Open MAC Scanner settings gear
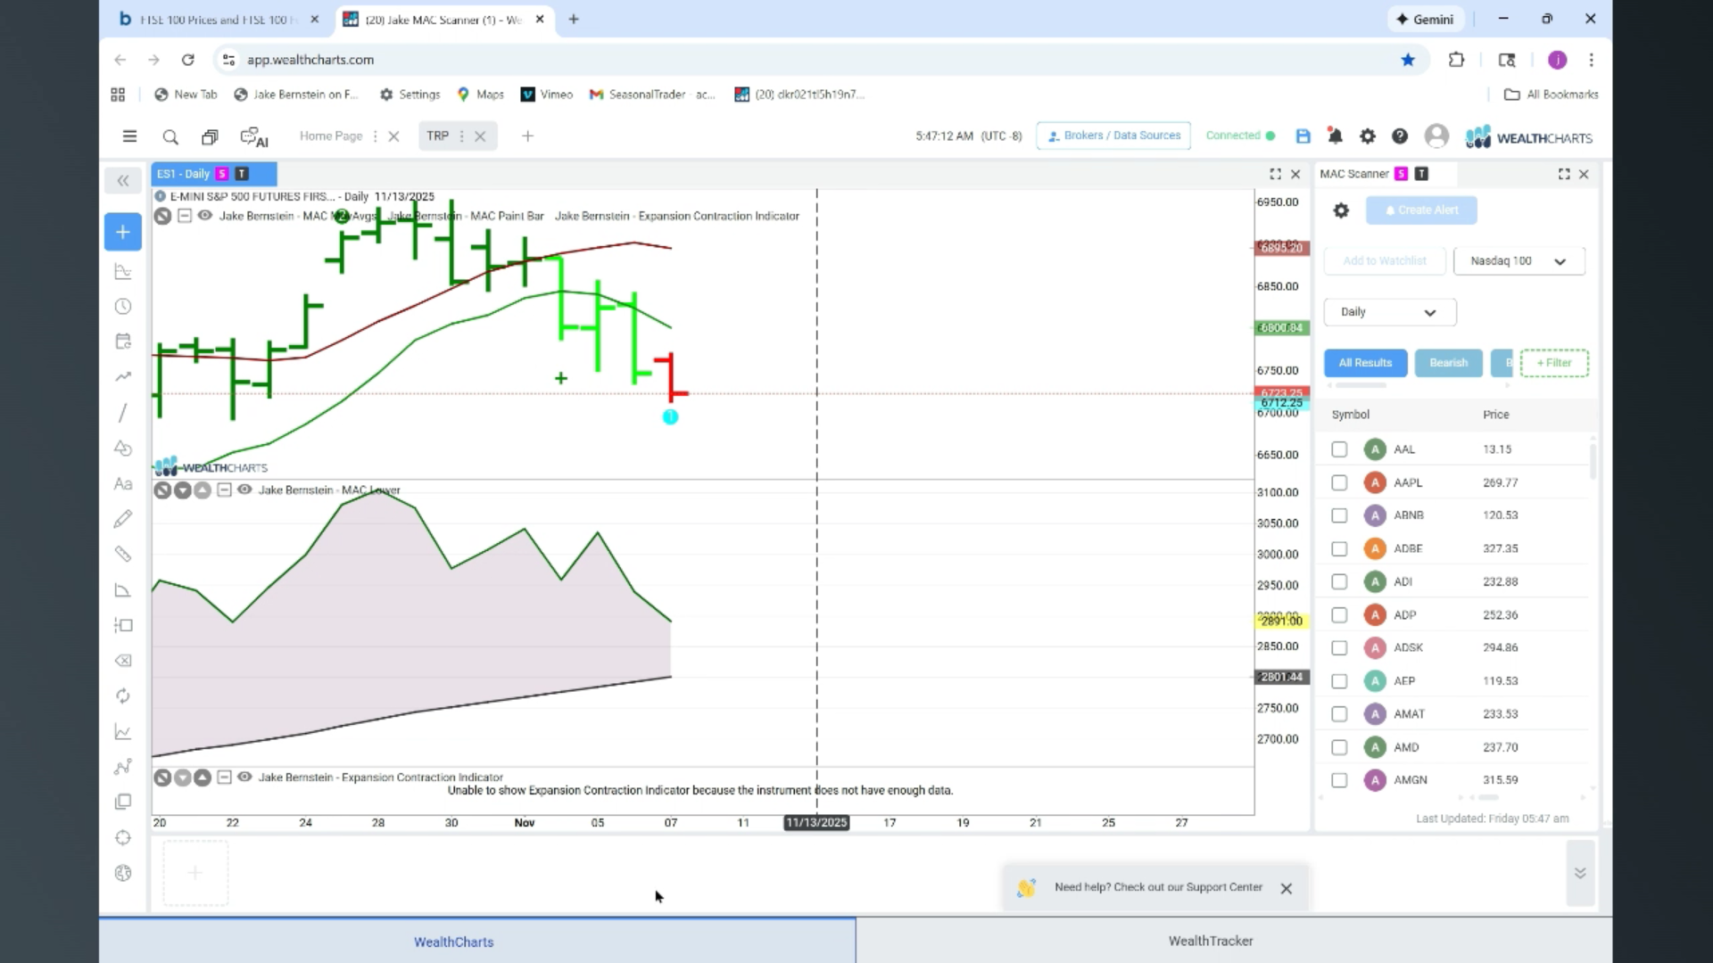Screen dimensions: 1713x963 tap(1341, 210)
